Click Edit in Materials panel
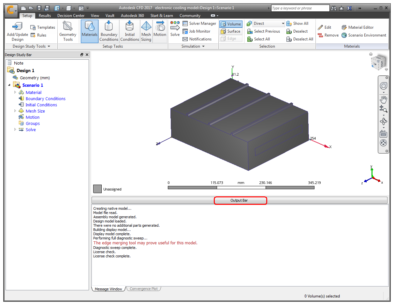The image size is (394, 305). coord(324,27)
